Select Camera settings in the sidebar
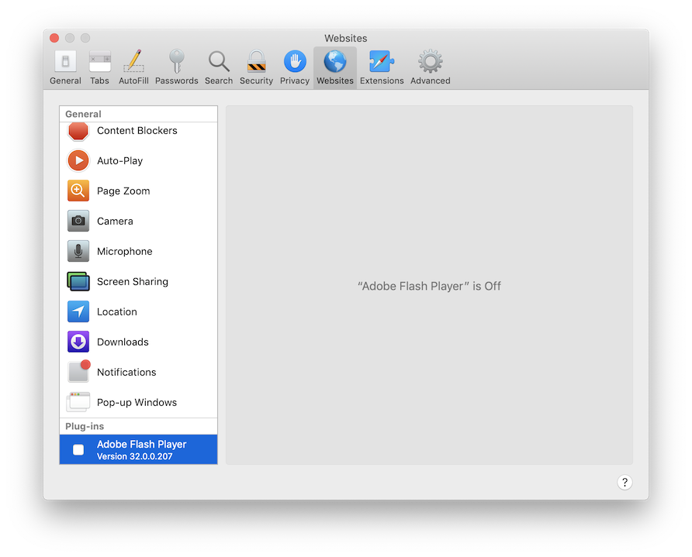The width and height of the screenshot is (692, 557). pos(115,222)
